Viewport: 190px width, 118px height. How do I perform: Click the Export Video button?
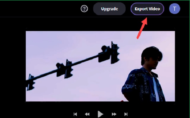[x=147, y=9]
